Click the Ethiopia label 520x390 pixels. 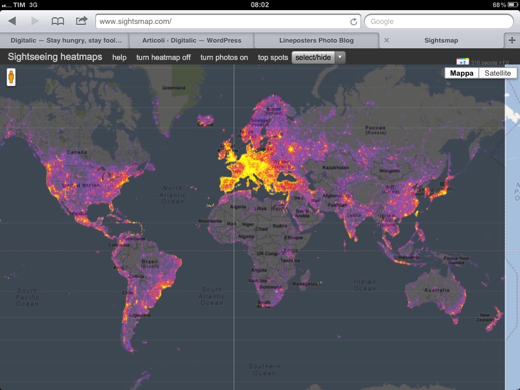click(x=294, y=238)
